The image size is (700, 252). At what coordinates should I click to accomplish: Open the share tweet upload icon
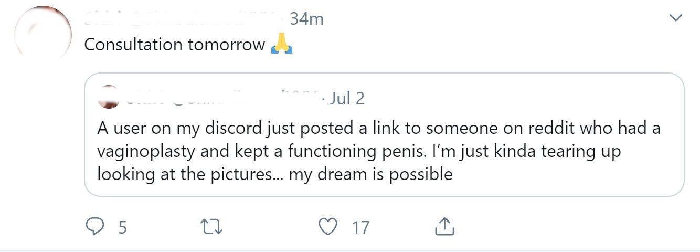pos(444,227)
